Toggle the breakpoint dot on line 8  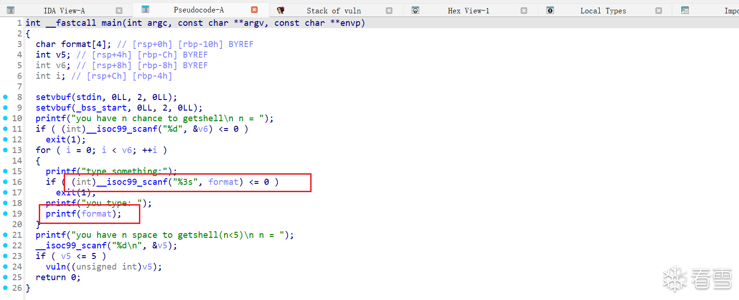point(6,97)
